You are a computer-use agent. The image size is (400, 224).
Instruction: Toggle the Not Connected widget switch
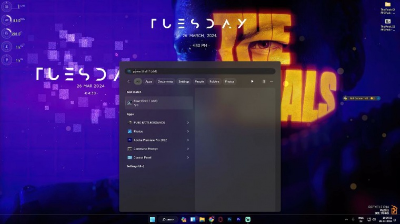click(x=372, y=98)
